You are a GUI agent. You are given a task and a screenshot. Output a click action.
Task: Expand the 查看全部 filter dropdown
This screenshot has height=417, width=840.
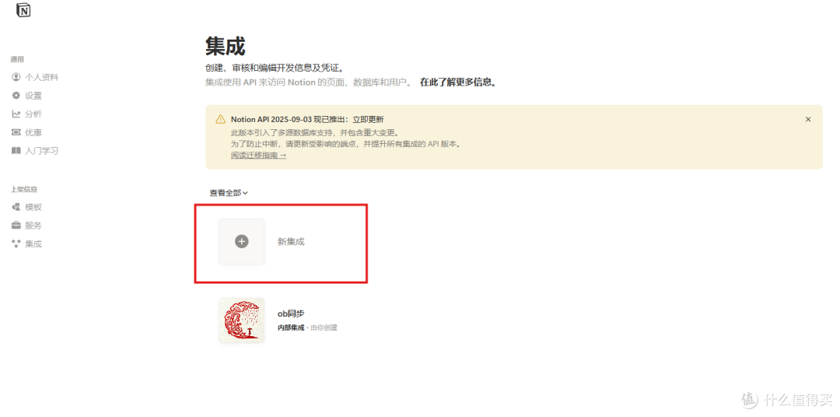click(229, 193)
